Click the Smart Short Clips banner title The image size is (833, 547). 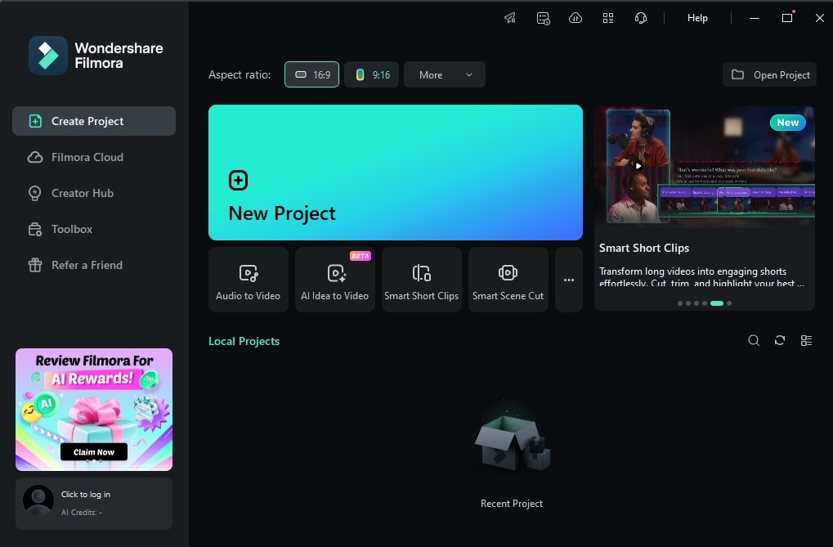click(644, 249)
